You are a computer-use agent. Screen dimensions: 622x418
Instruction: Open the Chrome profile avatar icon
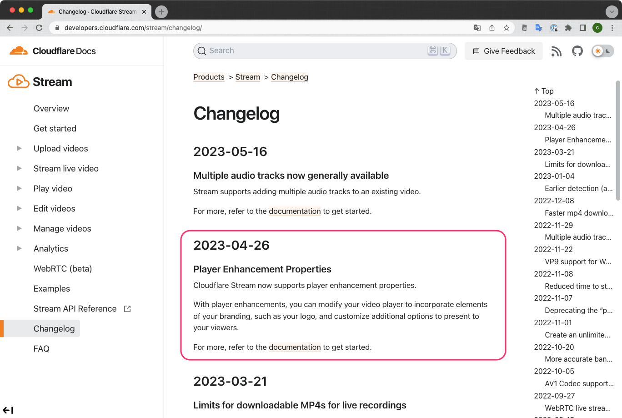pyautogui.click(x=597, y=28)
